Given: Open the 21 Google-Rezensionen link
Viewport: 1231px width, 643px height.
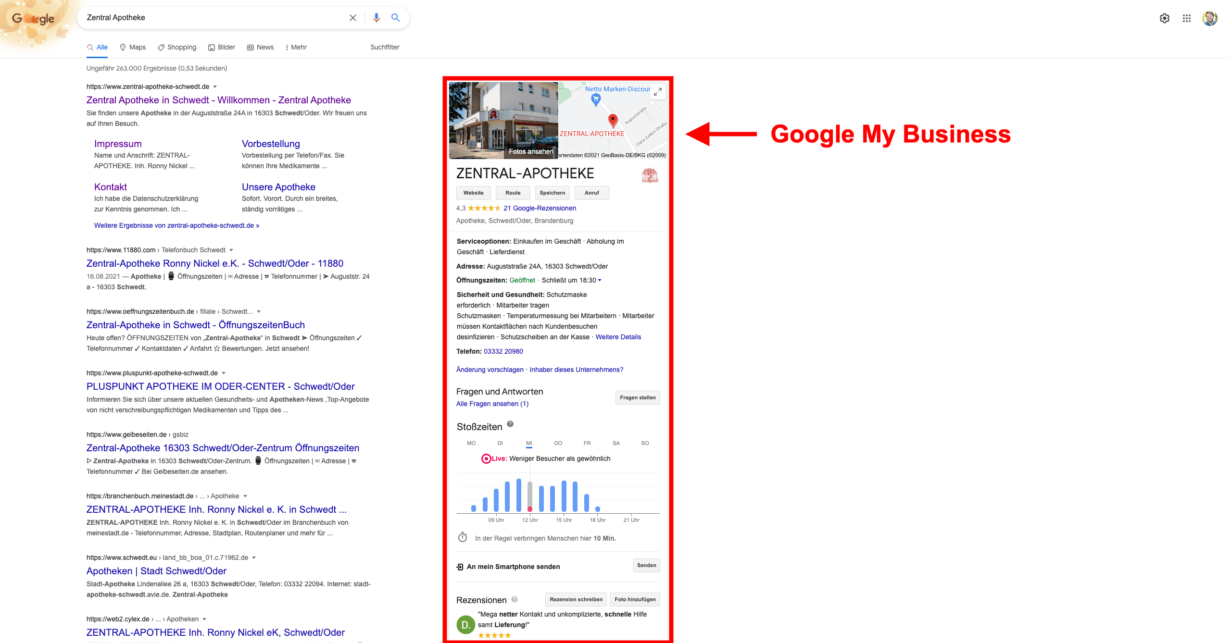Looking at the screenshot, I should pos(540,208).
